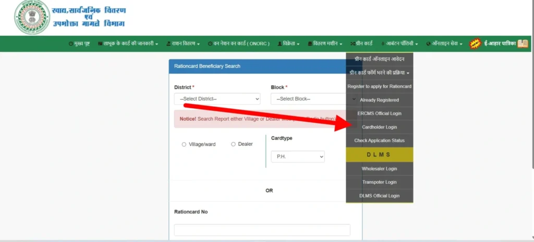534x242 pixels.
Task: Click Register to apply for Rationcard
Action: 380,86
